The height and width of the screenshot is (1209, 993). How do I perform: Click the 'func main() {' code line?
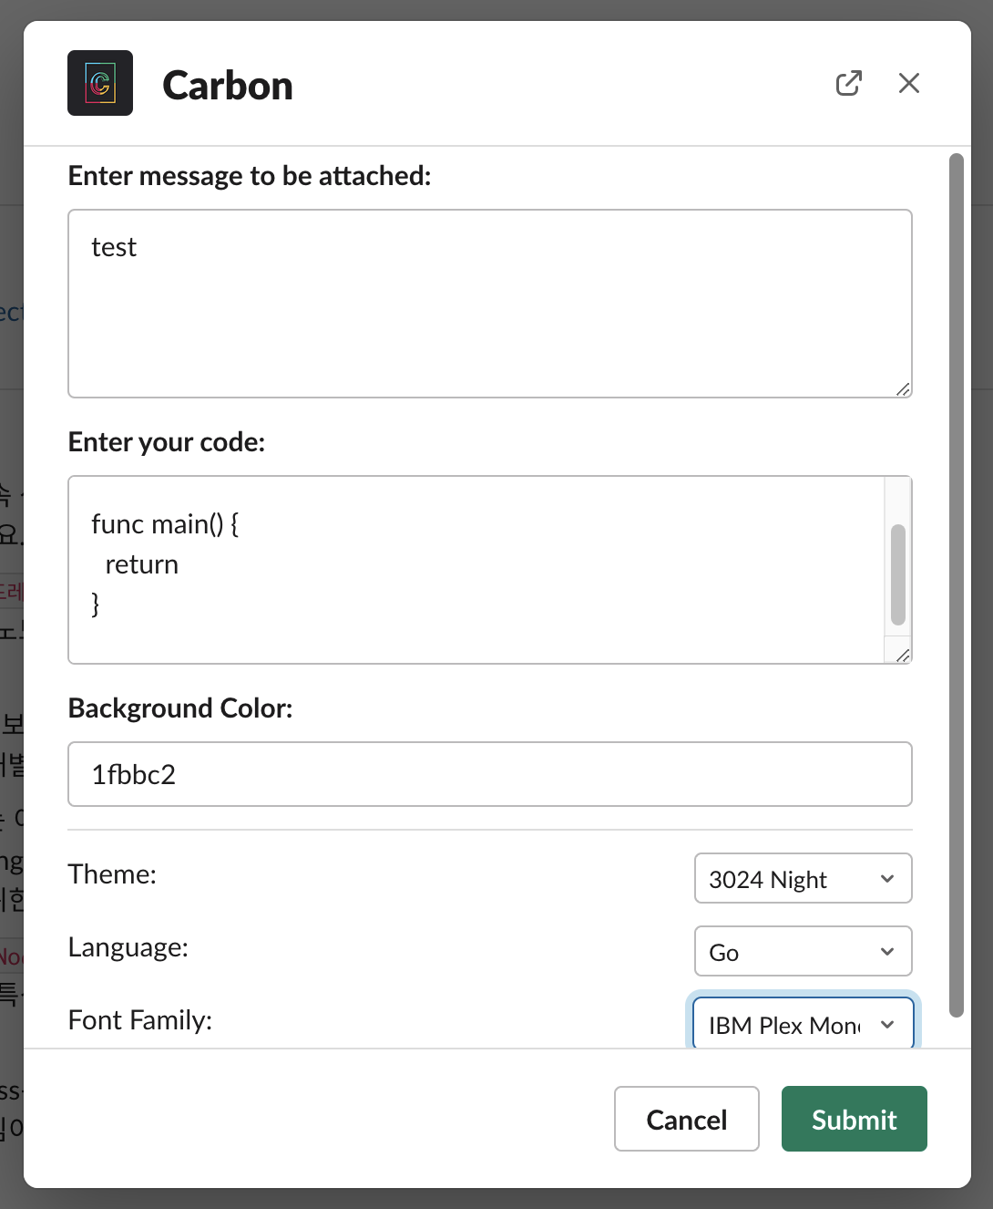point(165,524)
